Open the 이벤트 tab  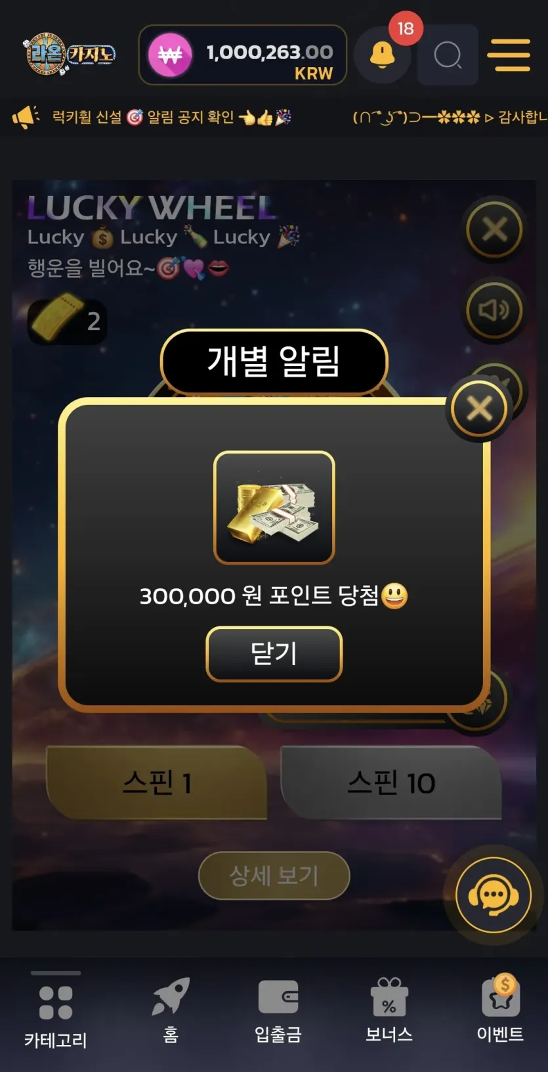(500, 1010)
